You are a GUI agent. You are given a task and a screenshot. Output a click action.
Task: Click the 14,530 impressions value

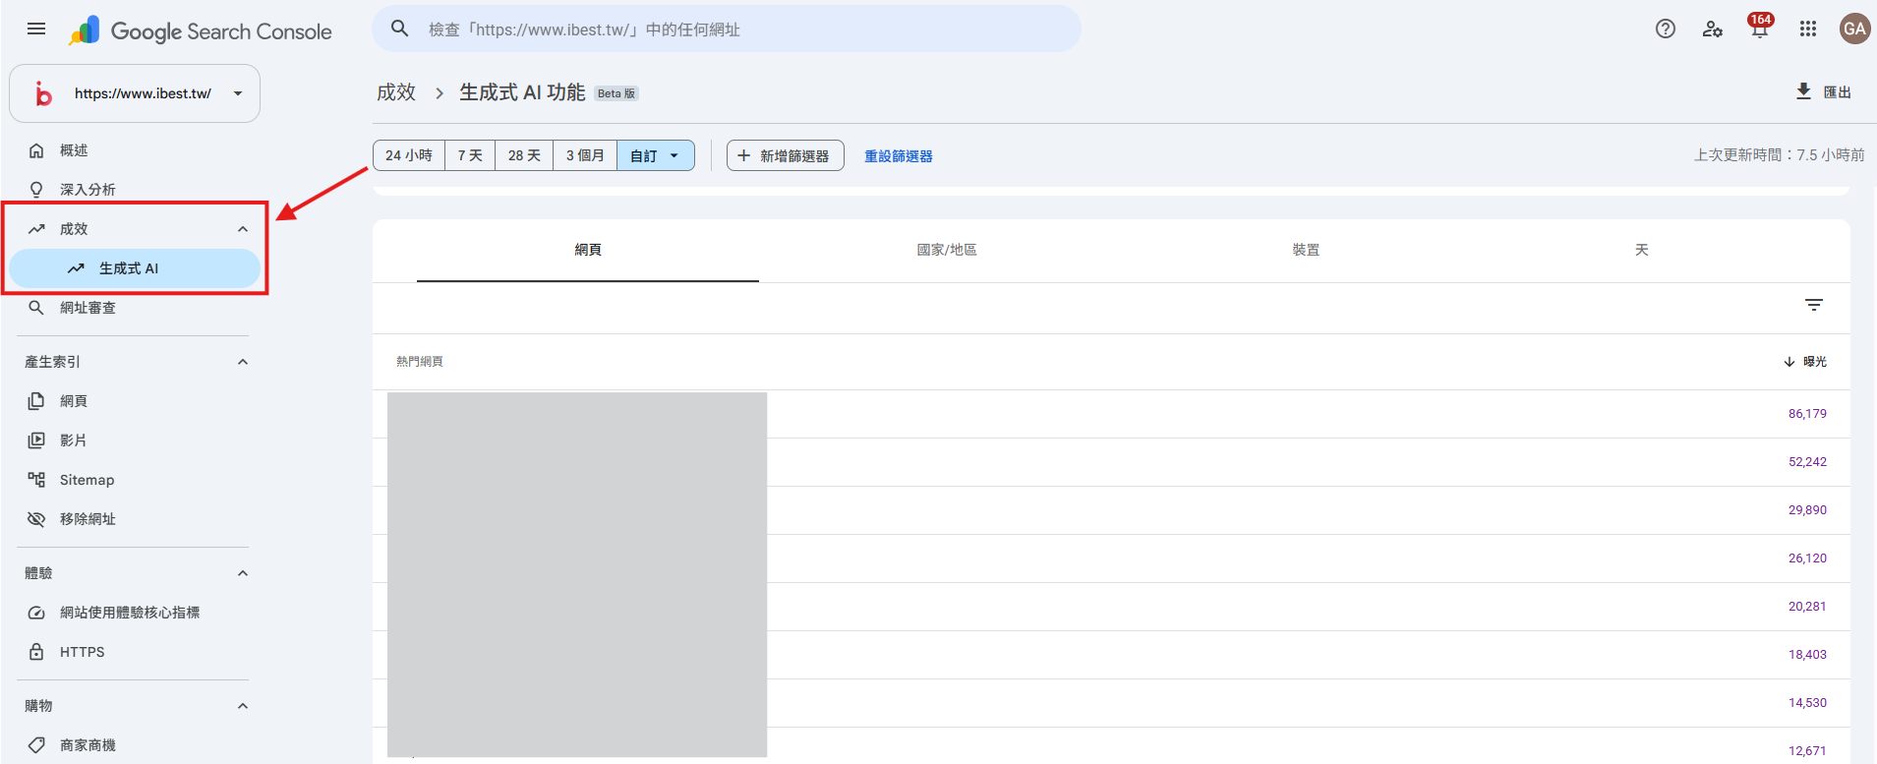[1807, 703]
